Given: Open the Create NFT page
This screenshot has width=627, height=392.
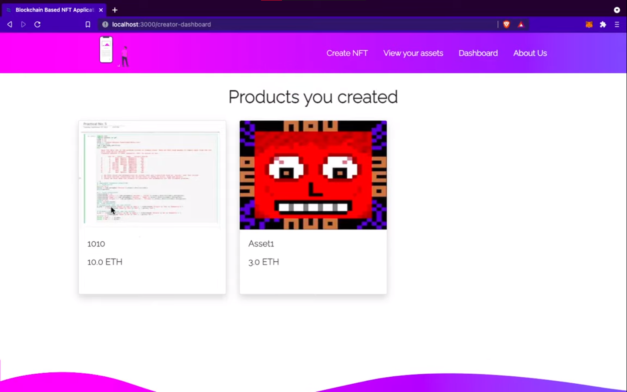Looking at the screenshot, I should (x=347, y=53).
